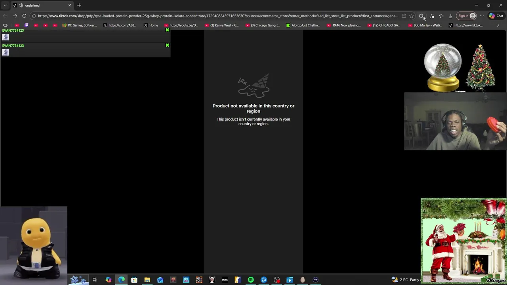Open the tab search dropdown arrow

5,6
